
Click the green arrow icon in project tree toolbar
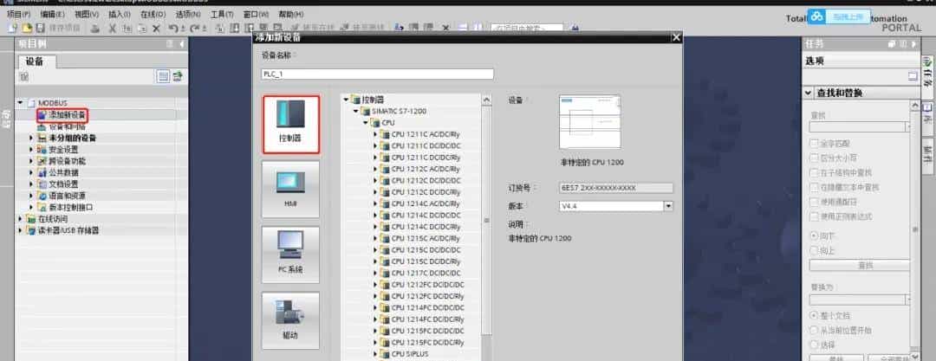click(x=178, y=76)
